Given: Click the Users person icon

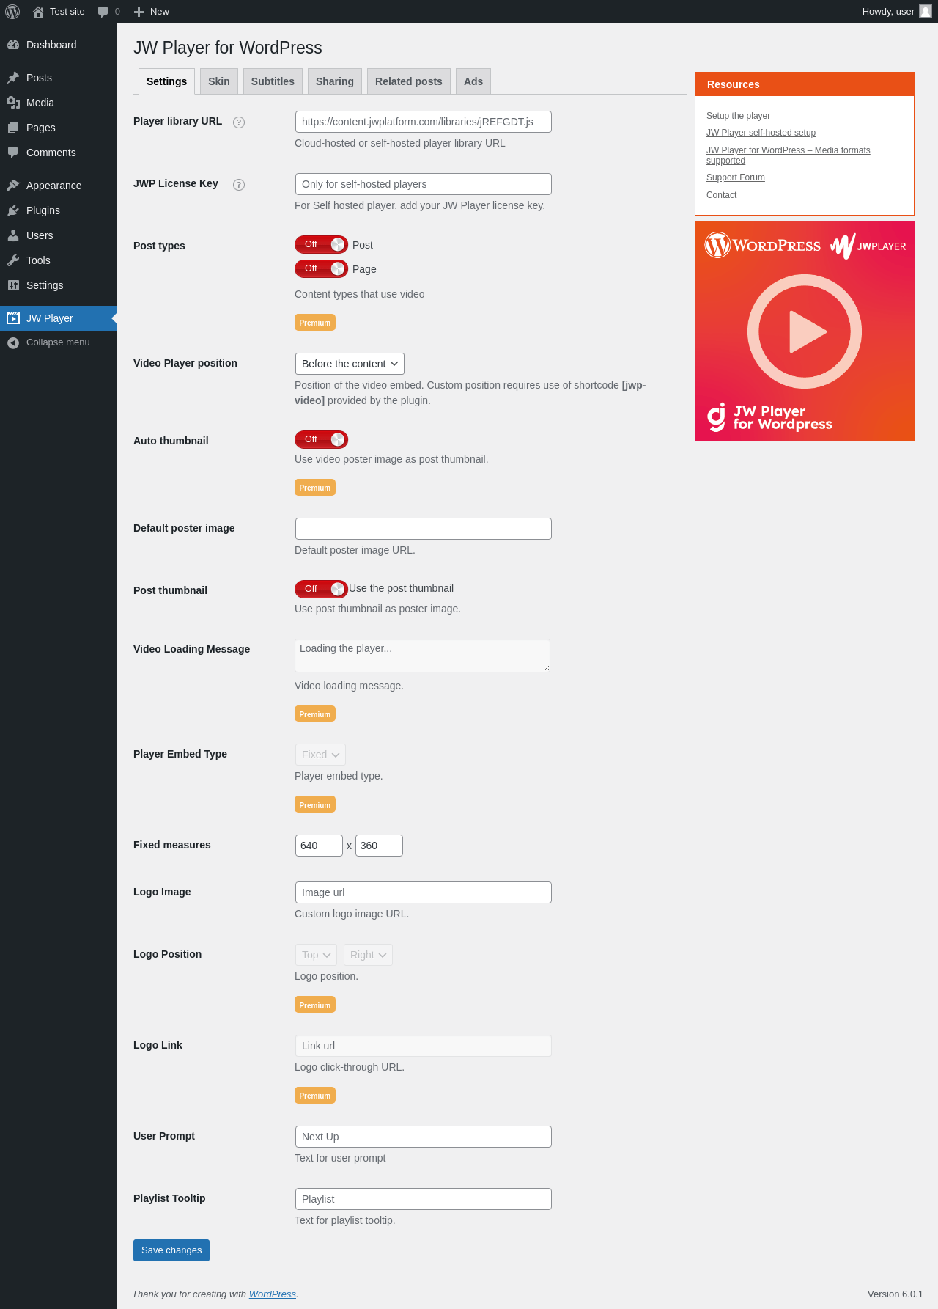Looking at the screenshot, I should coord(13,235).
